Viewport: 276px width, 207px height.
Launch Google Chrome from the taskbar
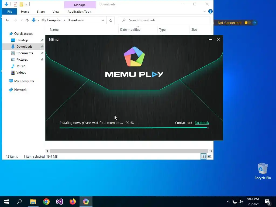(46, 202)
